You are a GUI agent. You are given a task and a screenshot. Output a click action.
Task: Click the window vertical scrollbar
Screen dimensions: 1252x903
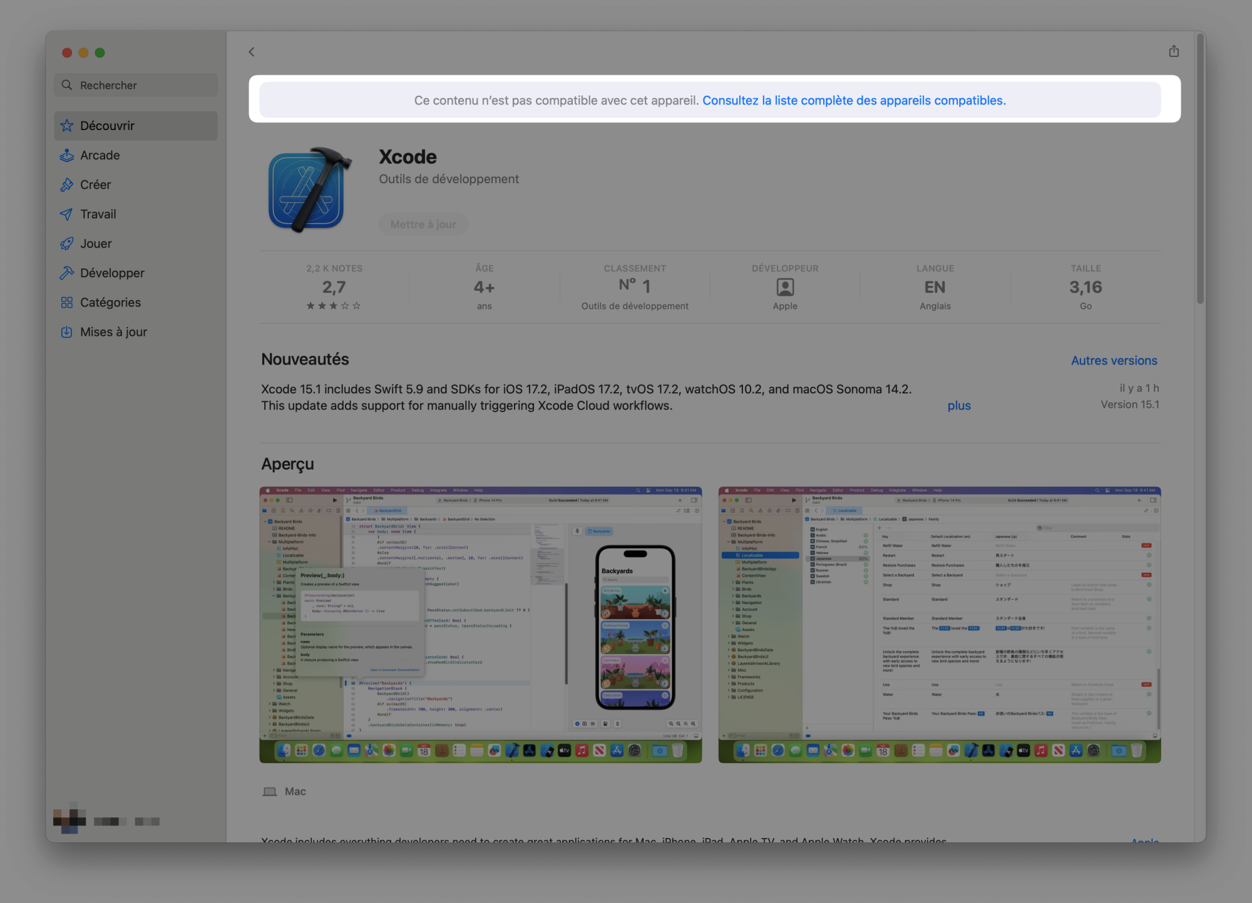[1200, 169]
